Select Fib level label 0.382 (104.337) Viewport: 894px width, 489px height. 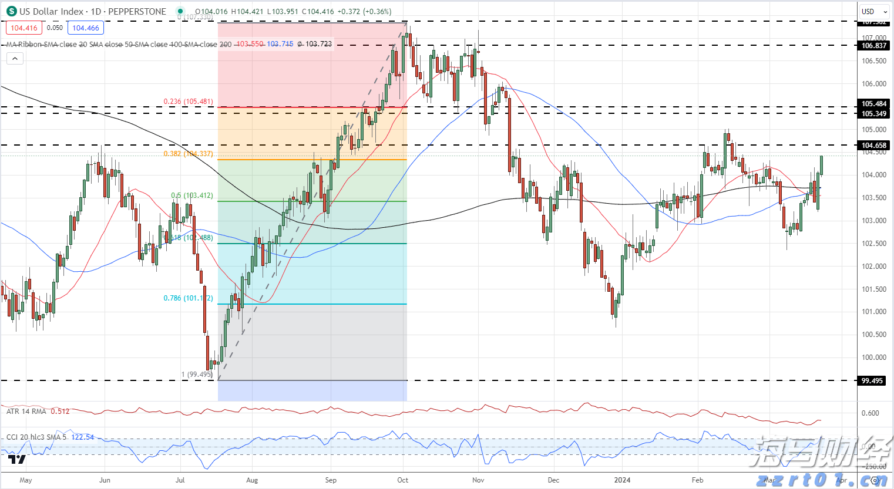click(188, 154)
